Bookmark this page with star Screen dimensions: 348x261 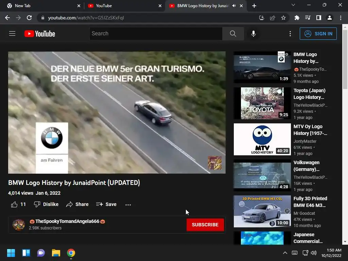(283, 18)
